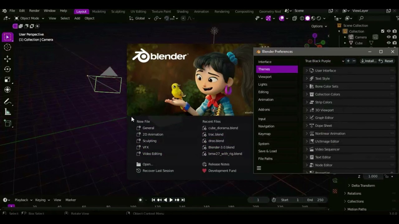
Task: Add a new theme preset with plus
Action: [x=348, y=61]
